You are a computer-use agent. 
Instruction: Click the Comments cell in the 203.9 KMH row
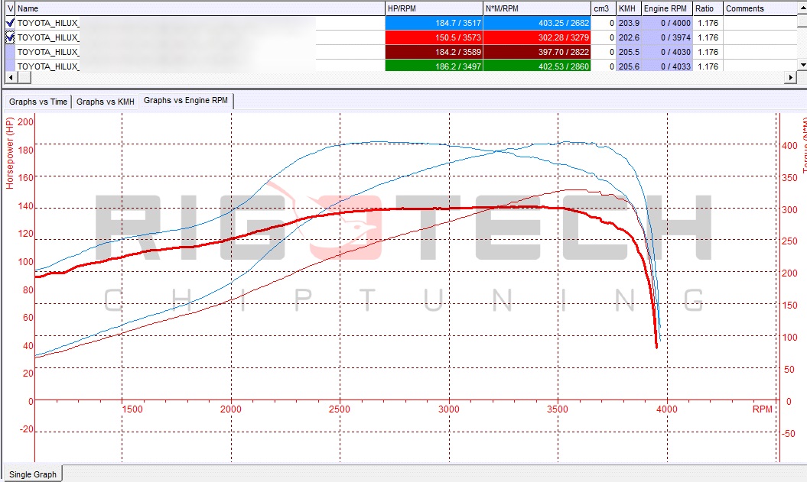(760, 23)
